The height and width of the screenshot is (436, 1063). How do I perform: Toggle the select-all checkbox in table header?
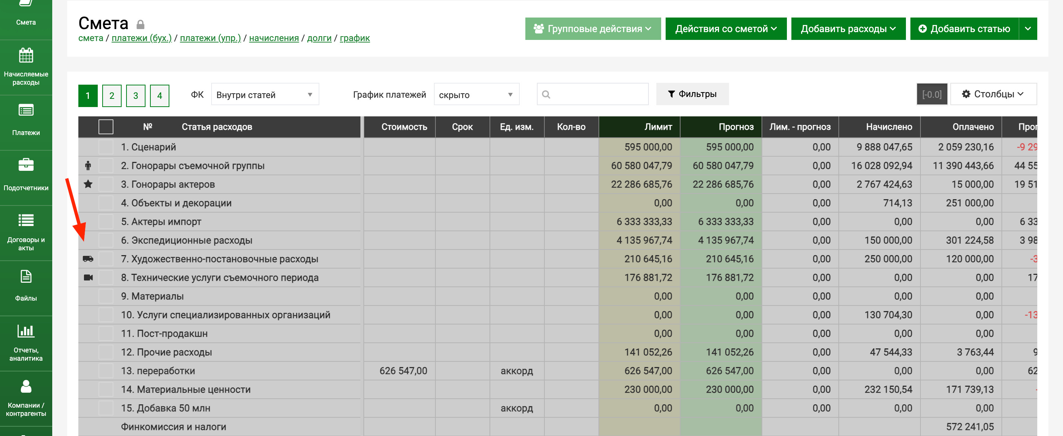tap(106, 127)
